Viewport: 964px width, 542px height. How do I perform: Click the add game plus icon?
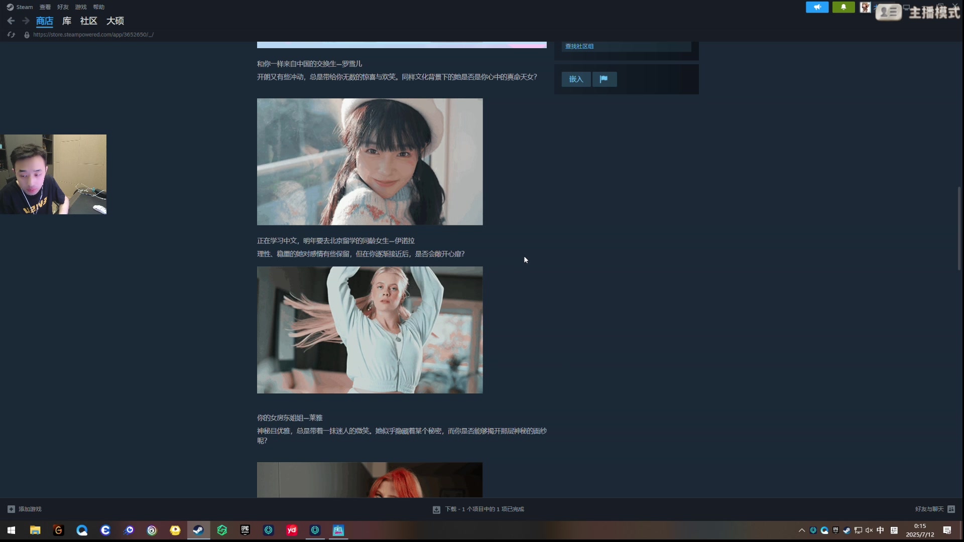coord(11,509)
